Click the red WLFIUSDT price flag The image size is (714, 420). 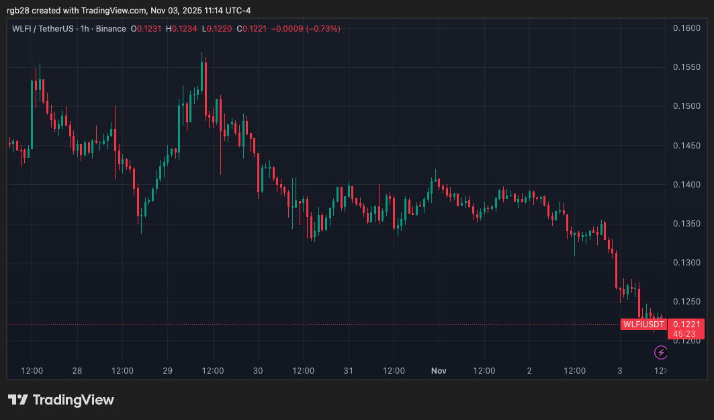pyautogui.click(x=644, y=324)
